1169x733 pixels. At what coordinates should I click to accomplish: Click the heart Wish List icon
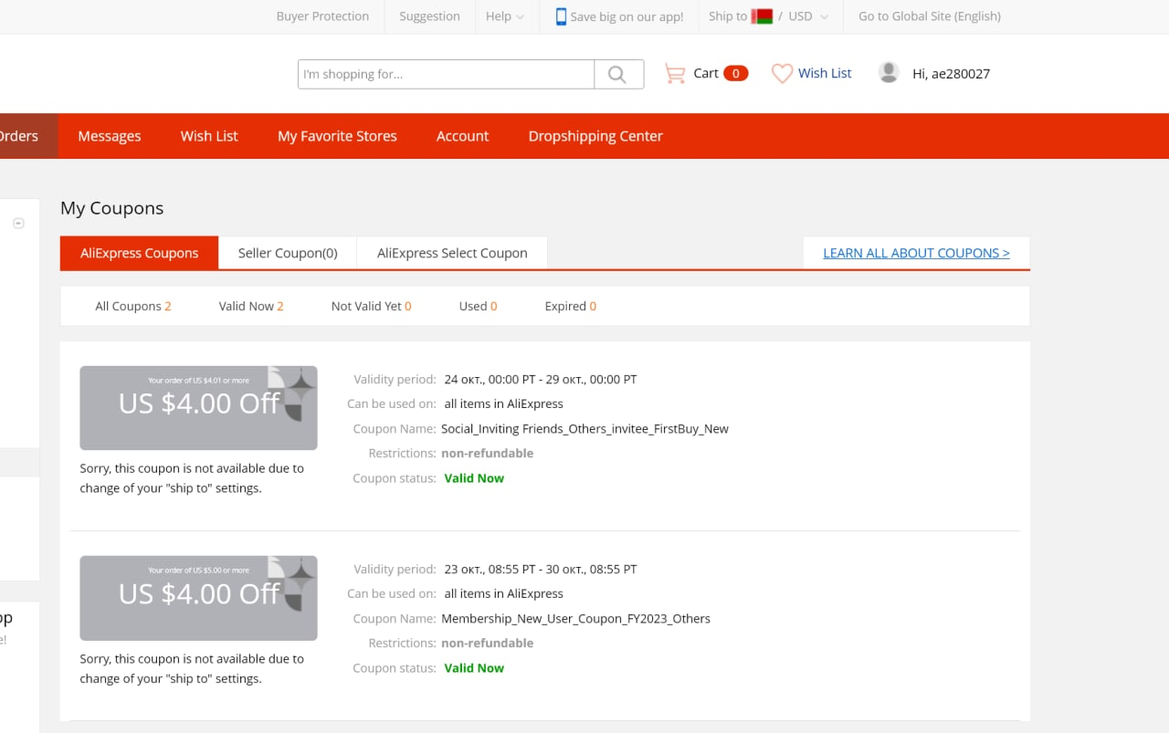point(782,73)
